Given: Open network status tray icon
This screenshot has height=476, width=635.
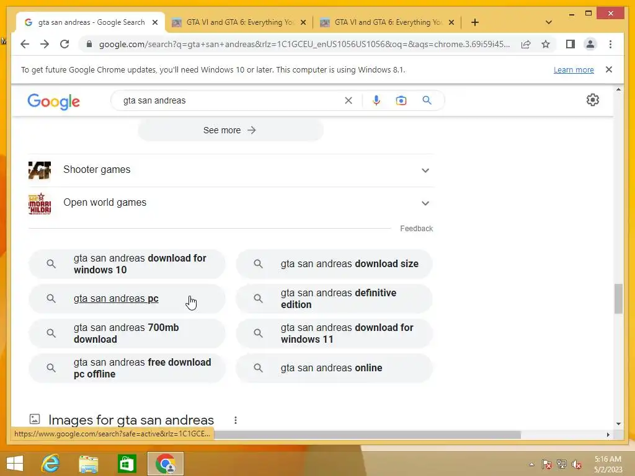Looking at the screenshot, I should (562, 464).
